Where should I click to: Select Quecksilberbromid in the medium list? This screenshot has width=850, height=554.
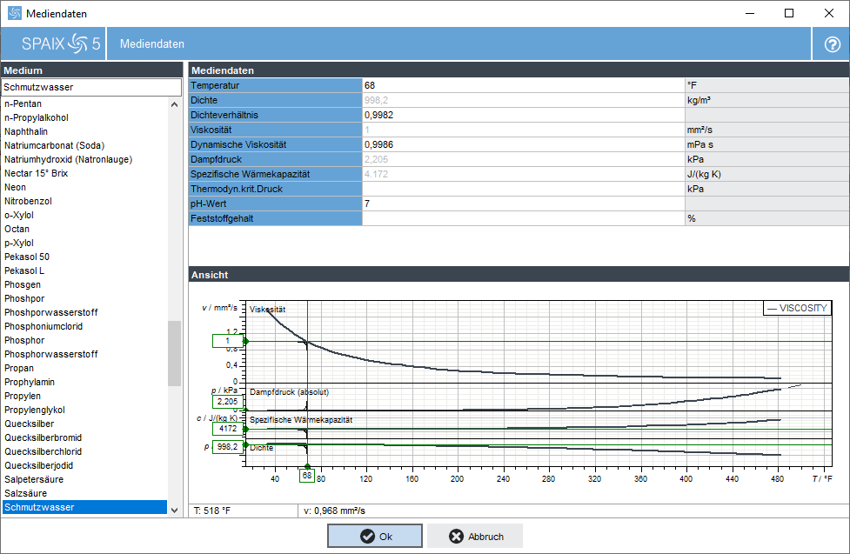click(x=43, y=438)
